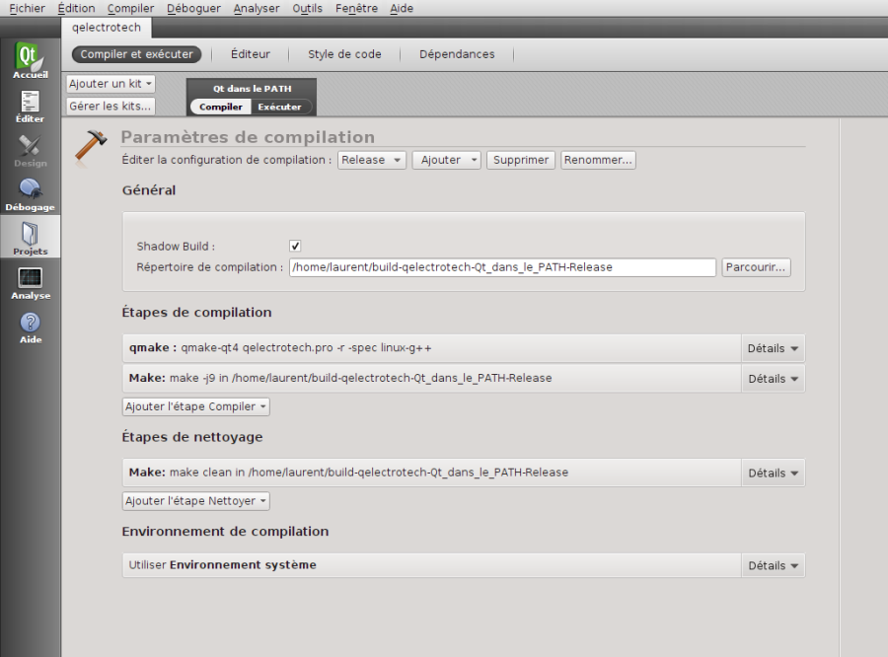Open the Aide help mode
This screenshot has width=888, height=657.
coord(30,328)
